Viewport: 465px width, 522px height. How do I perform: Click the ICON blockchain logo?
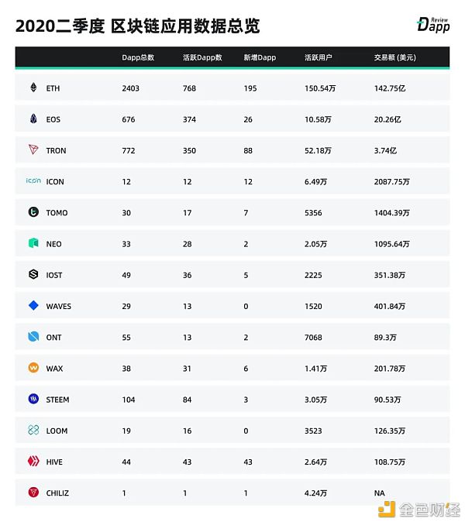click(x=33, y=181)
